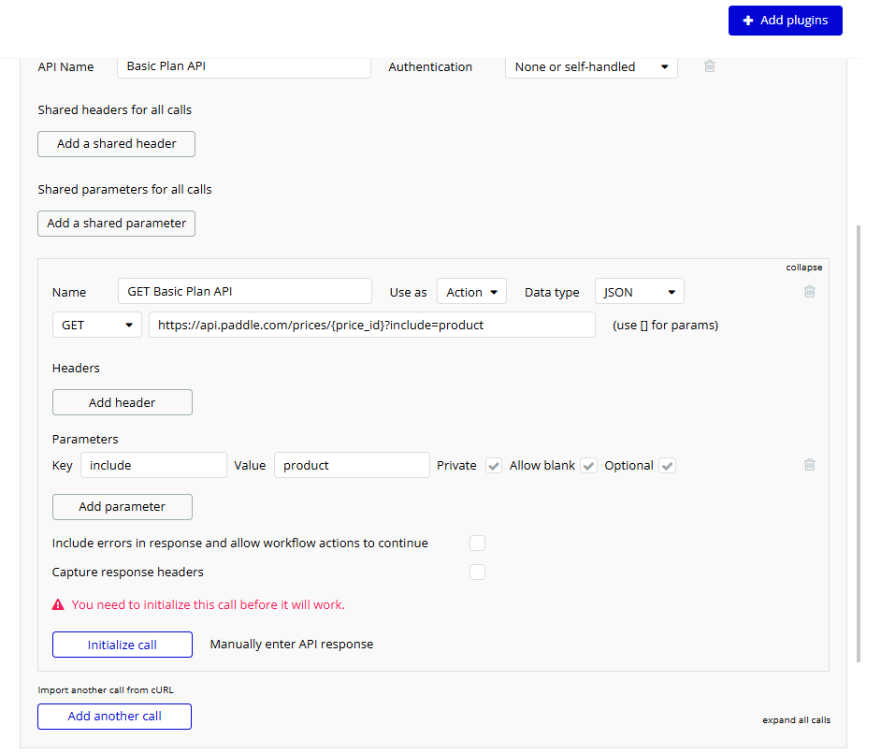Open the Authentication dropdown
Viewport: 881px width, 754px height.
590,66
